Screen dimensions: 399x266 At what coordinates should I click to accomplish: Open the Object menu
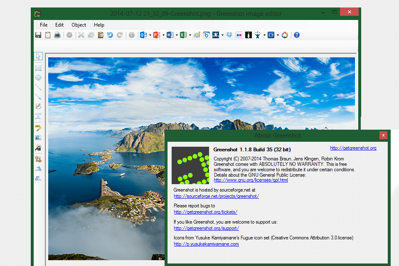79,25
